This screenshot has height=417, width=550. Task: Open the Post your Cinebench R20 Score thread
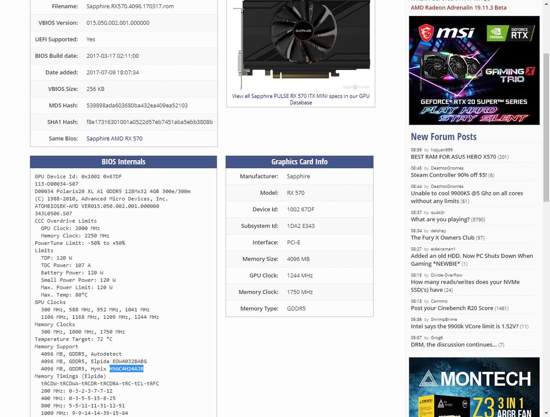pos(451,308)
